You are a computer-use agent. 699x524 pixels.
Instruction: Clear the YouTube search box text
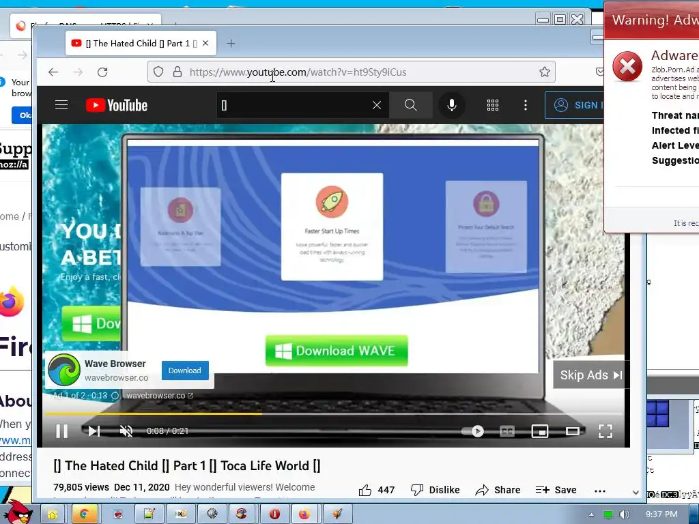click(x=377, y=105)
